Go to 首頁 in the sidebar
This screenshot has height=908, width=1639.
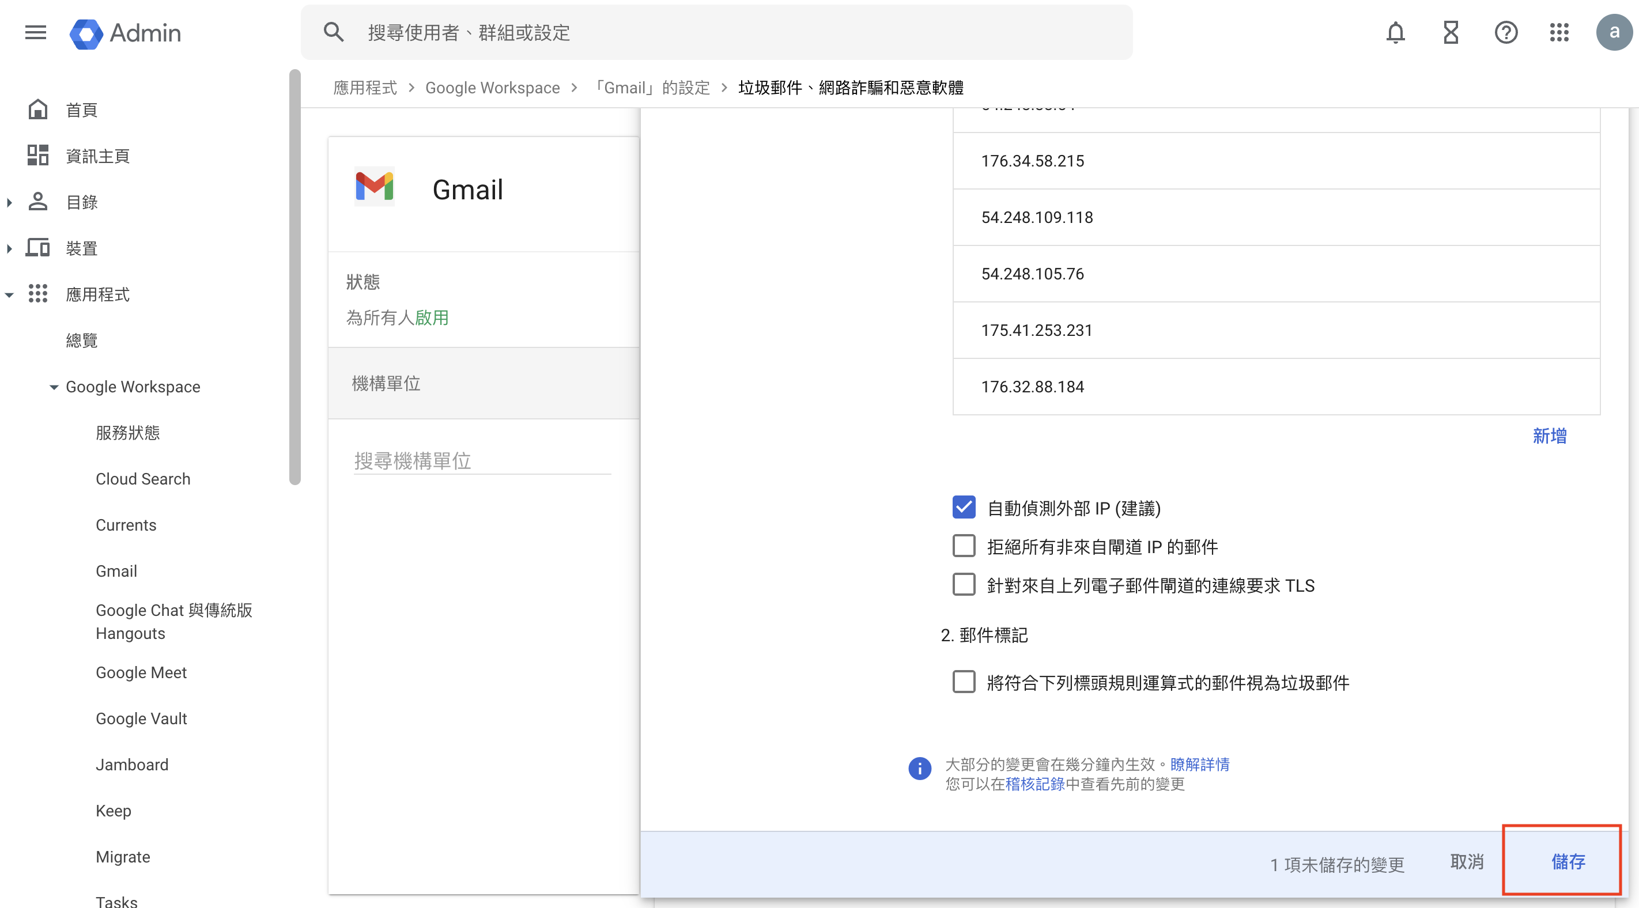pos(81,110)
